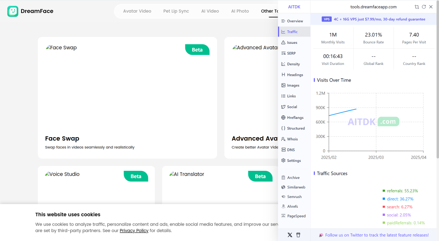Image resolution: width=439 pixels, height=241 pixels.
Task: Click the 00:16:43 Visit Duration value
Action: click(x=333, y=56)
